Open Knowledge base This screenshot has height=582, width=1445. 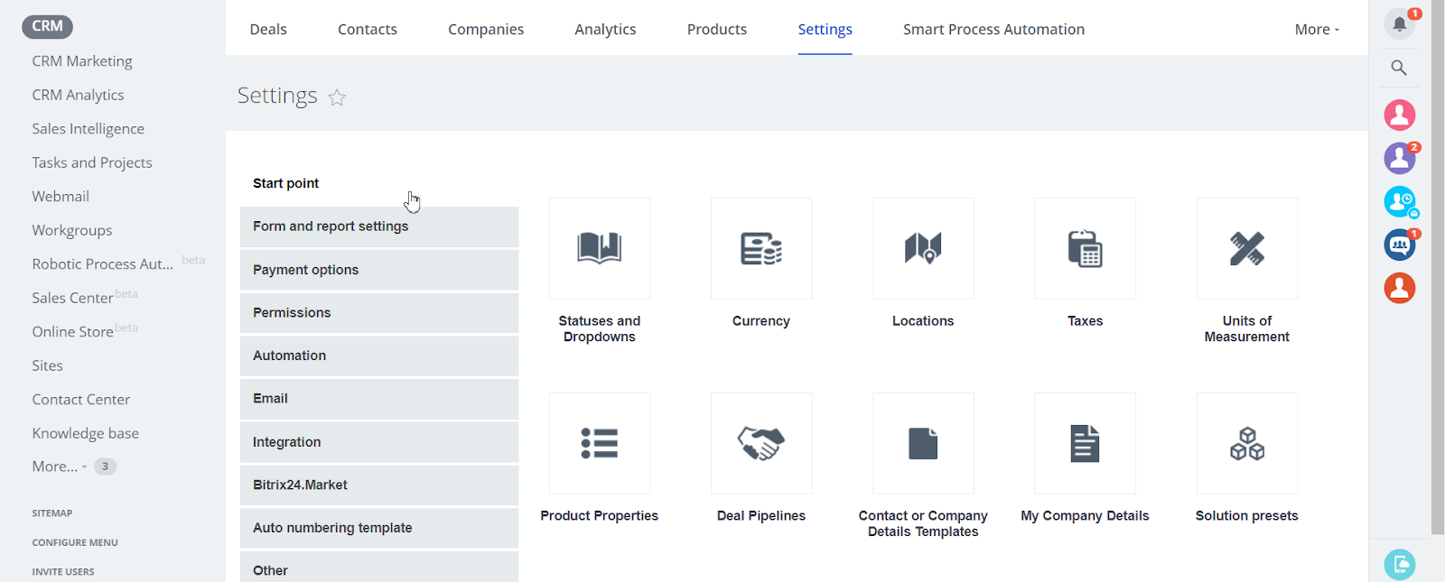(86, 433)
